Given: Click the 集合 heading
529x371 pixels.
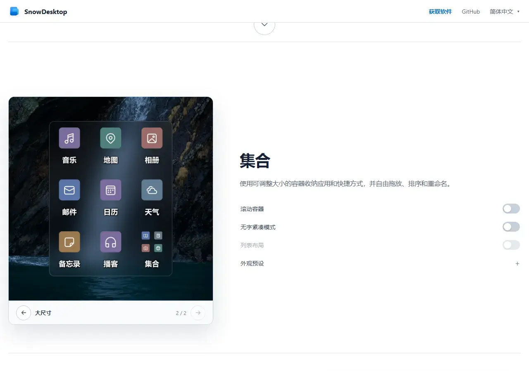Looking at the screenshot, I should click(255, 161).
